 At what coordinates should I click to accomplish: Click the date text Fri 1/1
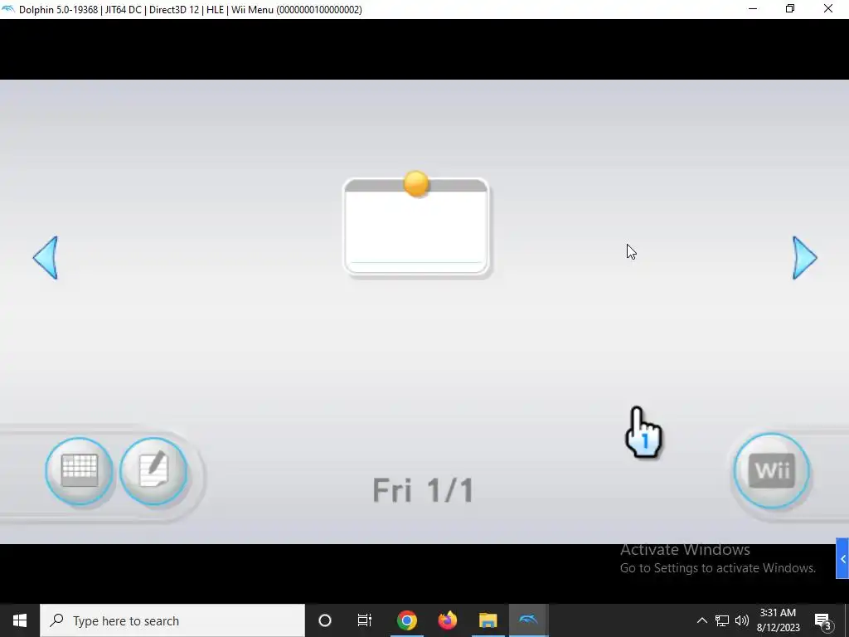click(x=423, y=490)
